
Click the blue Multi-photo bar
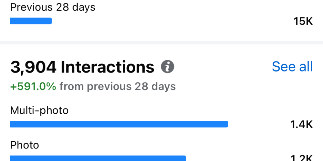coord(119,124)
